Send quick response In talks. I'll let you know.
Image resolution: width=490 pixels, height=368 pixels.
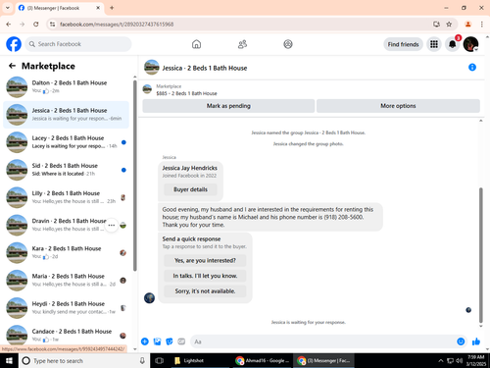click(205, 276)
